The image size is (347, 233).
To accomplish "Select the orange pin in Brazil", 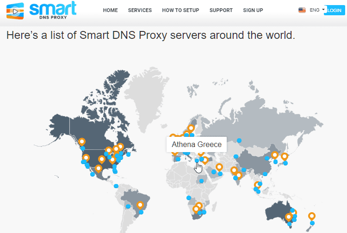I will (x=140, y=205).
